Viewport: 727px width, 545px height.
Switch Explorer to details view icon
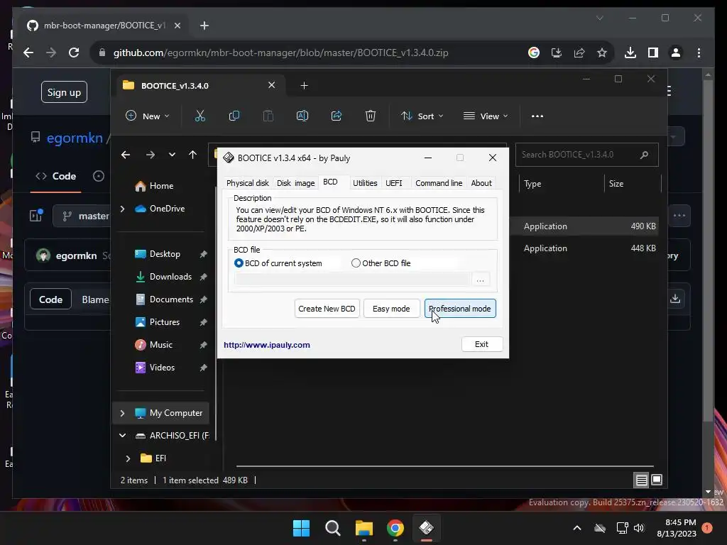(x=641, y=480)
